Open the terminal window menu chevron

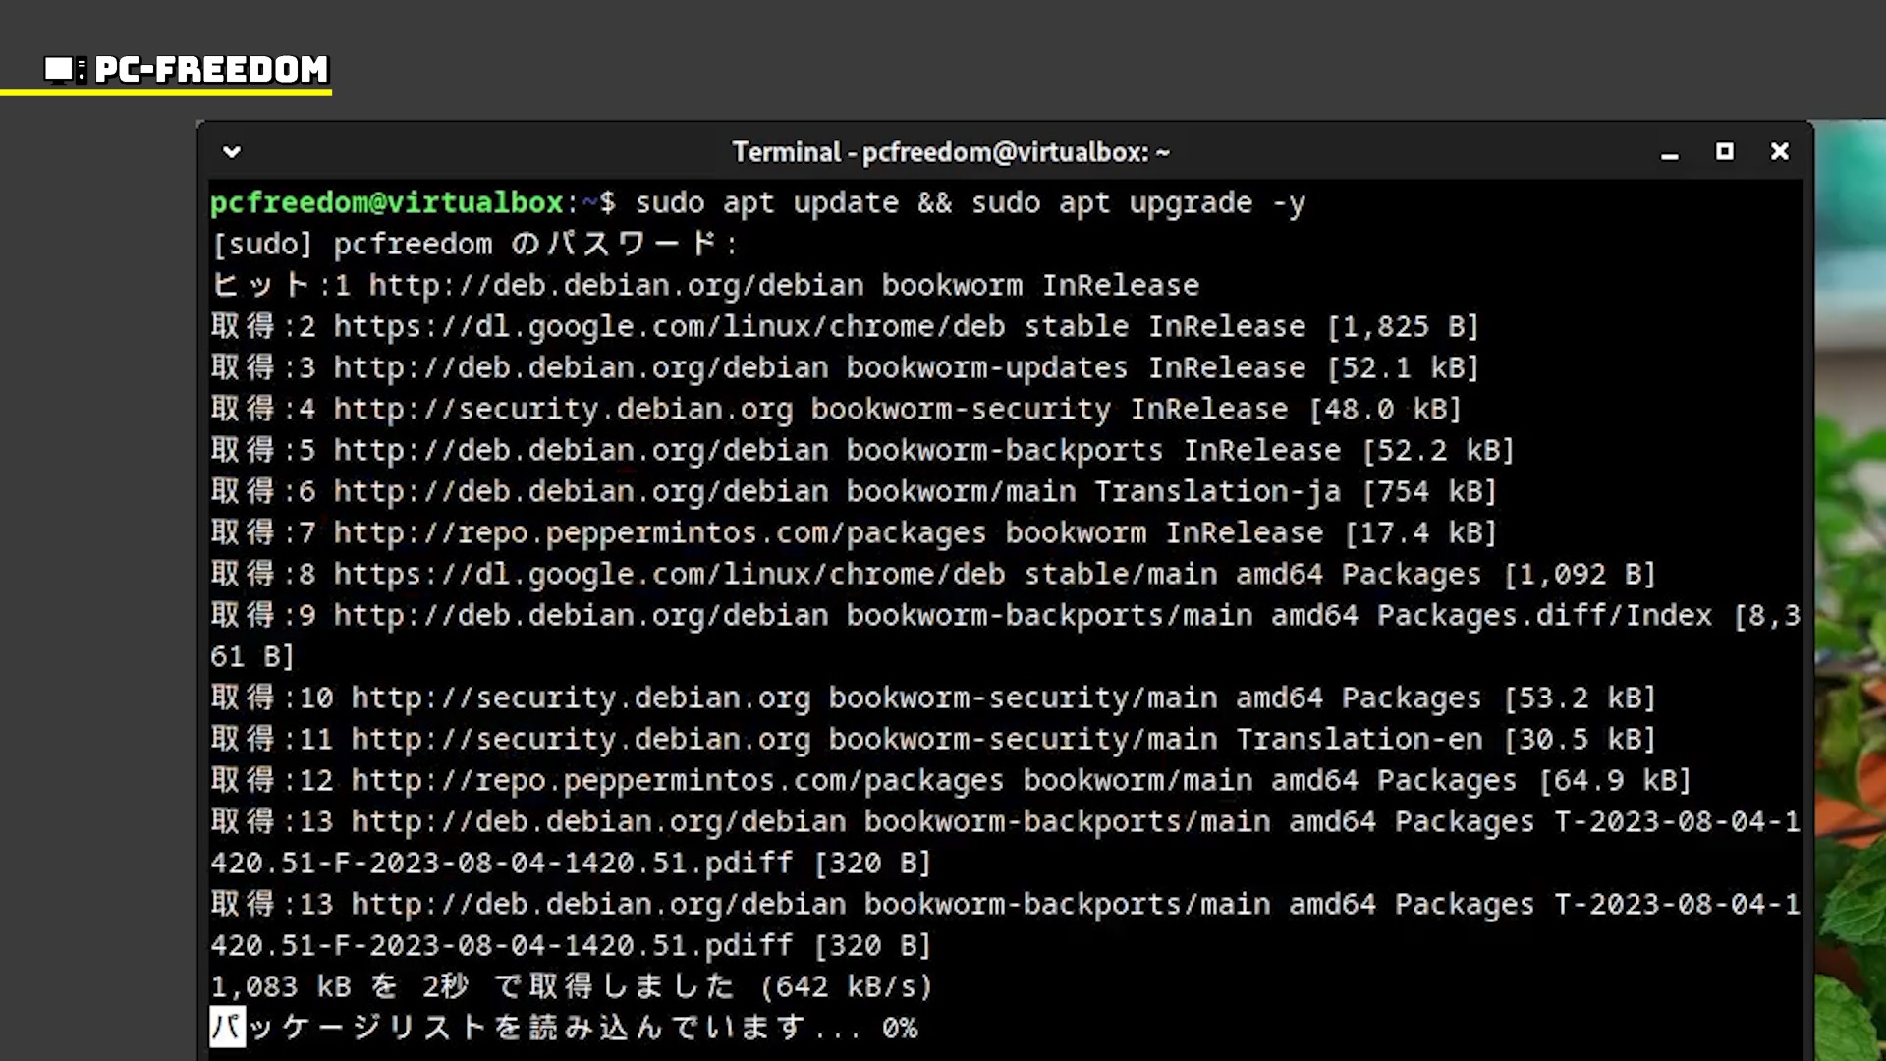pos(232,152)
